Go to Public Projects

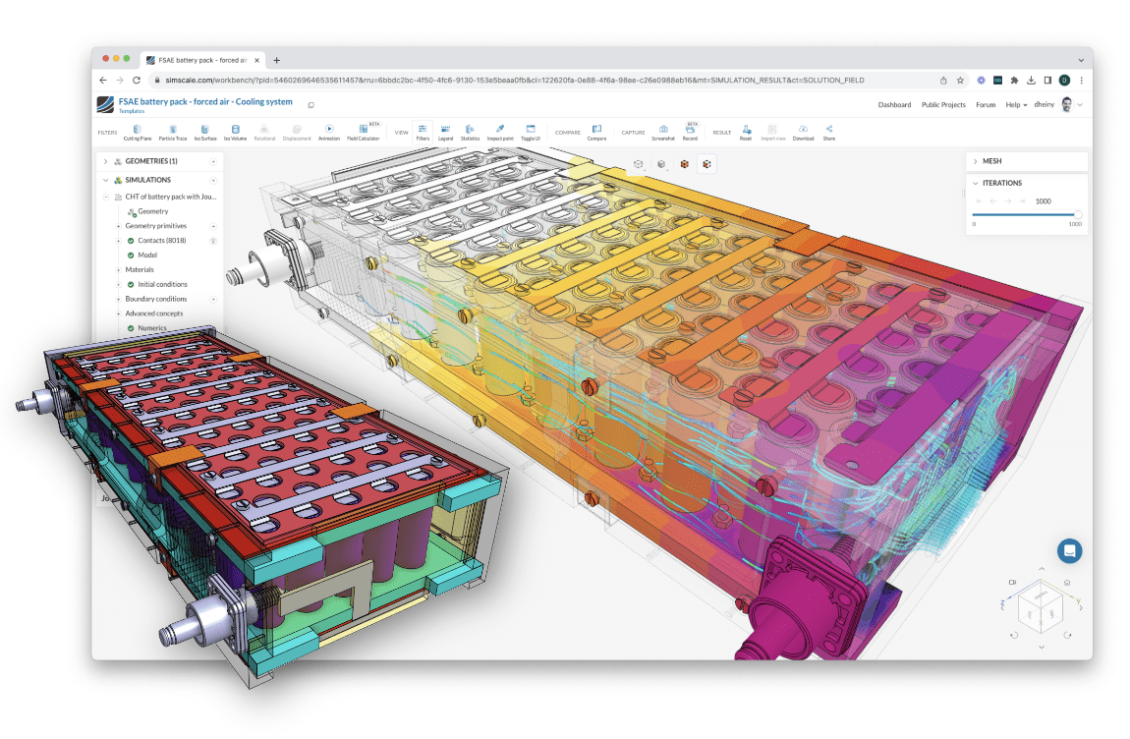[943, 105]
